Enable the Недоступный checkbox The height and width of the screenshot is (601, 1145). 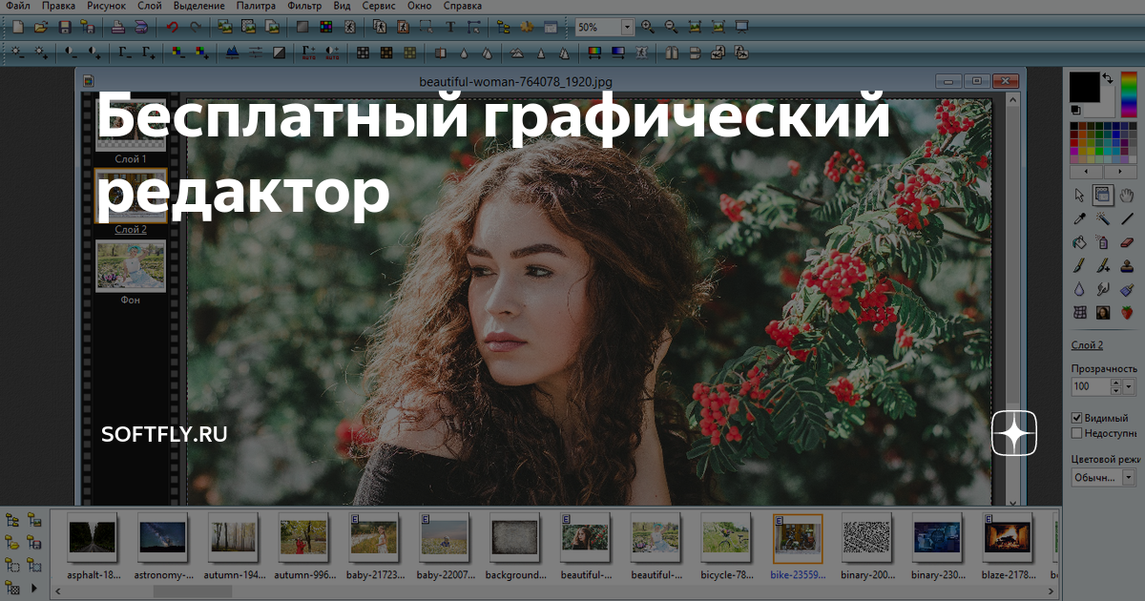point(1077,433)
